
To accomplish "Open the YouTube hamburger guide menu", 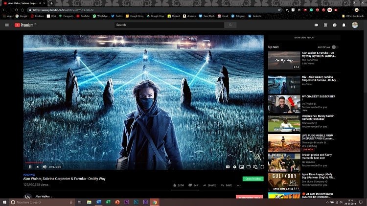I will (x=7, y=25).
